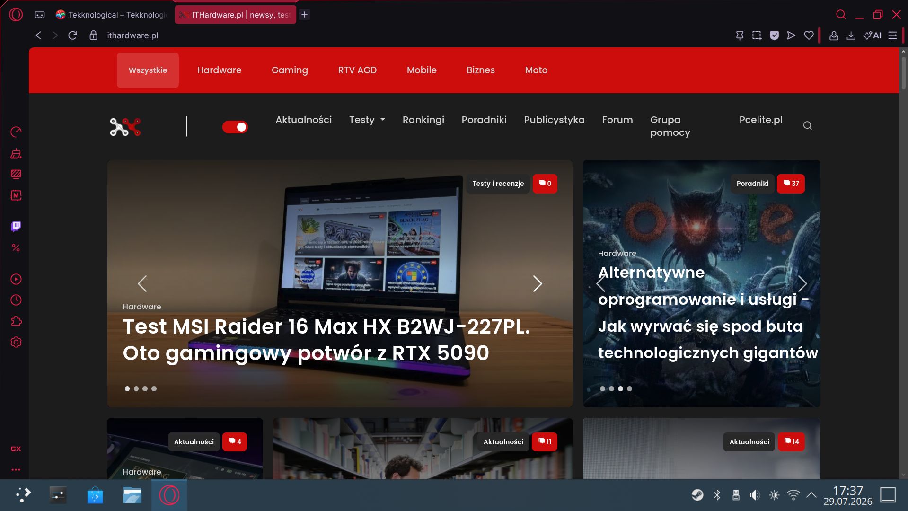Select fourth dot of main slider

coord(154,389)
